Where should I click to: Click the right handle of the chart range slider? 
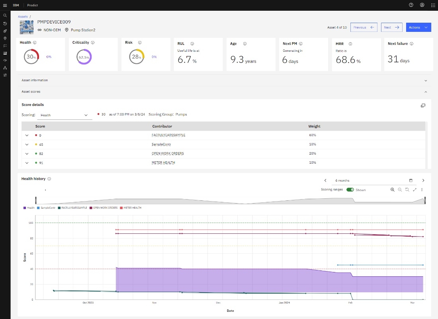click(x=425, y=200)
